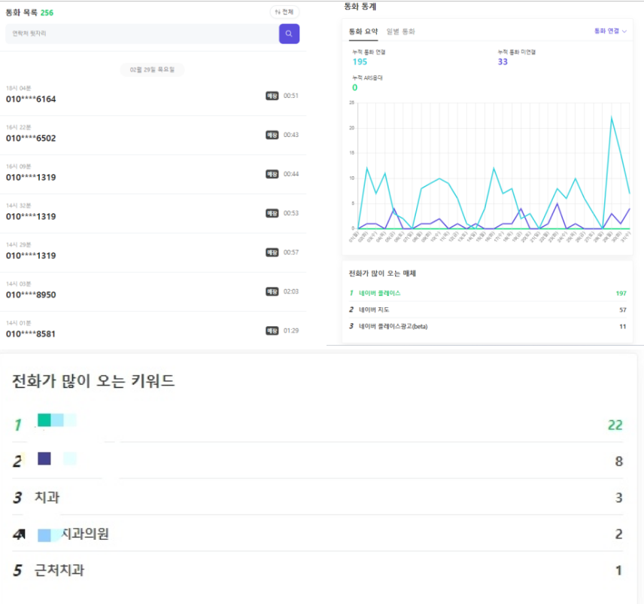Select the 근처치과 keyword row
This screenshot has width=644, height=613.
[317, 570]
